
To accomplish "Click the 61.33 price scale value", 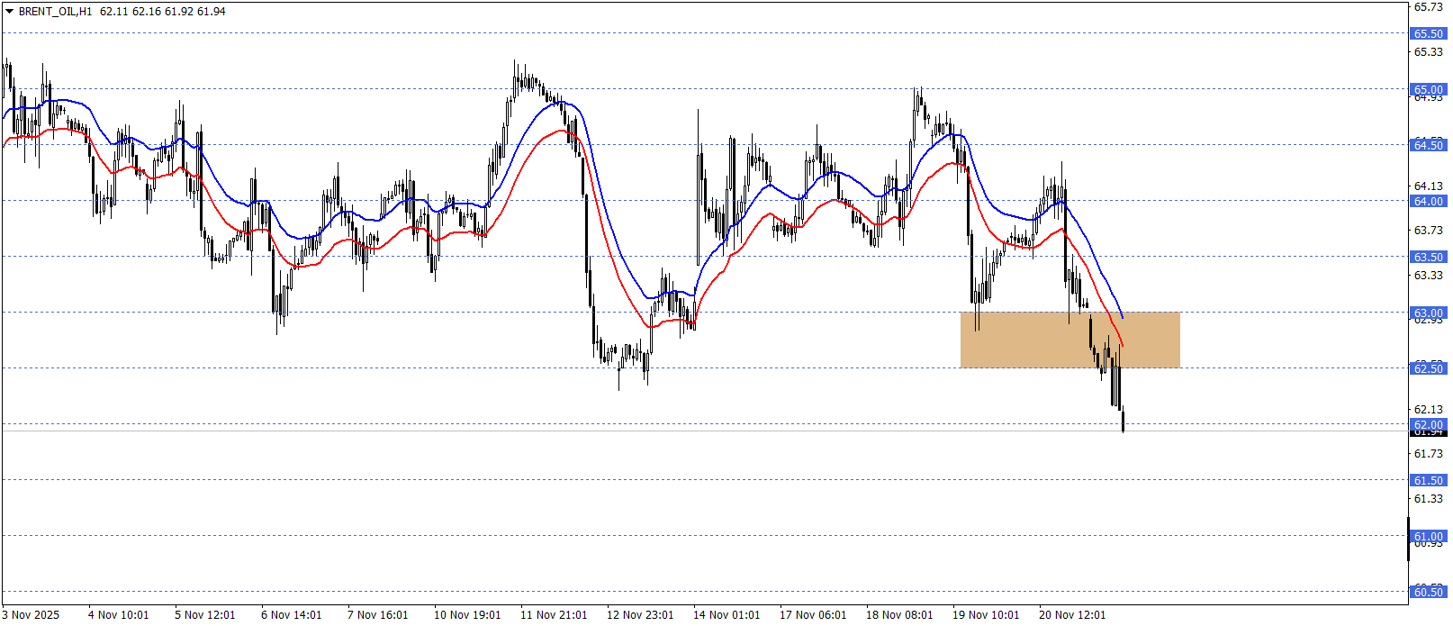I will 1429,499.
